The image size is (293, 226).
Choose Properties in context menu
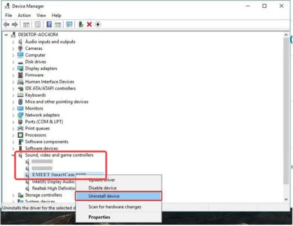coord(119,217)
